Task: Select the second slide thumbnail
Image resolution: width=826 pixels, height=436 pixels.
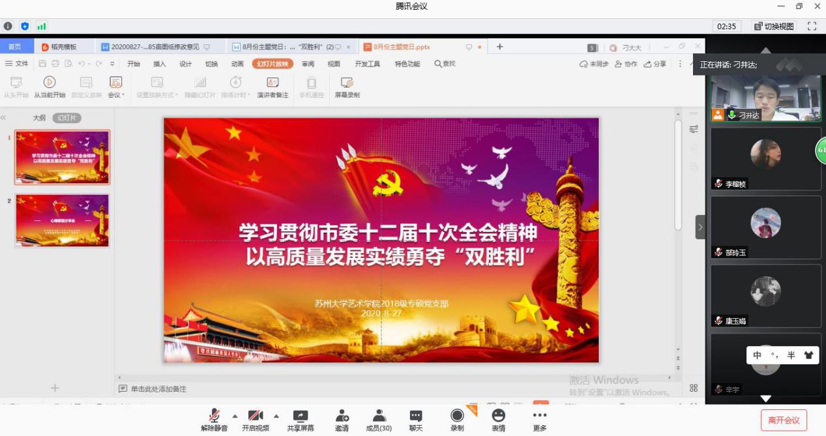Action: tap(62, 220)
